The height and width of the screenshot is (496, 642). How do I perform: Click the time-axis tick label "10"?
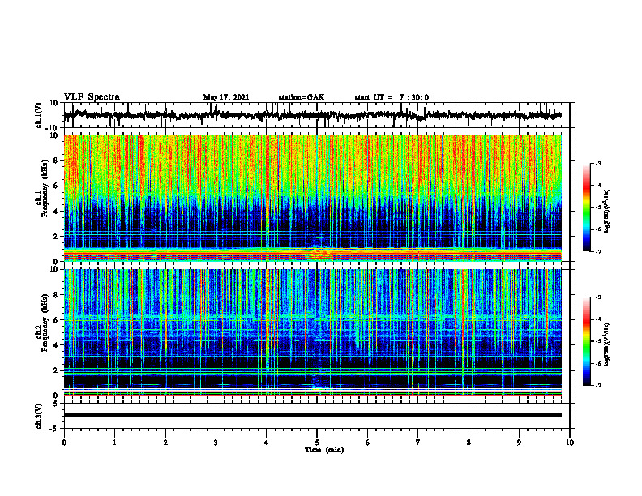(x=570, y=443)
